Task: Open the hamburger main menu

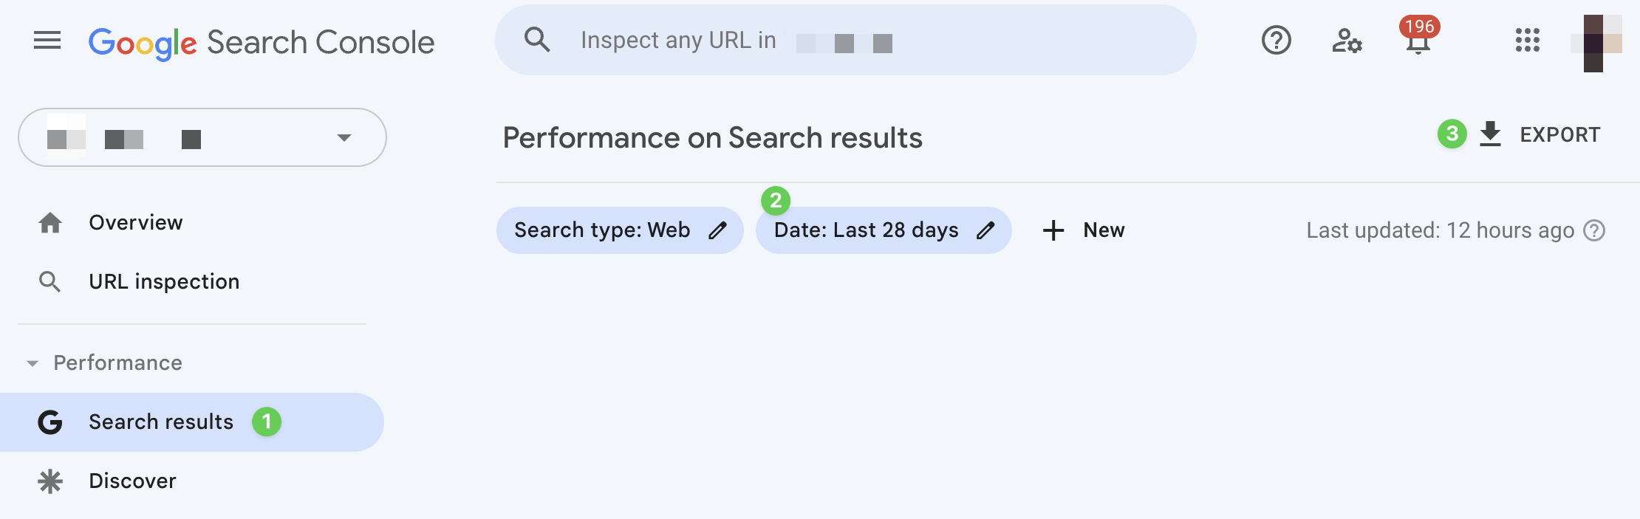Action: coord(47,41)
